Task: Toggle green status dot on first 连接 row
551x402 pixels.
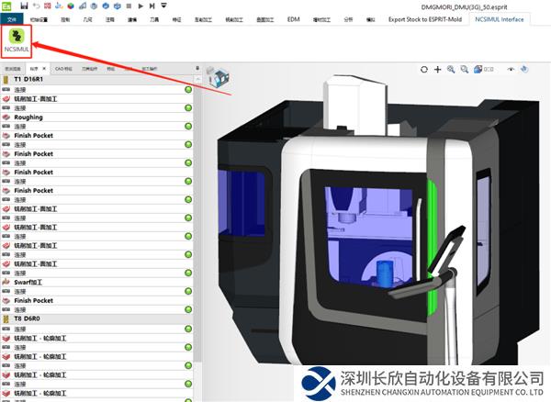Action: pyautogui.click(x=187, y=90)
